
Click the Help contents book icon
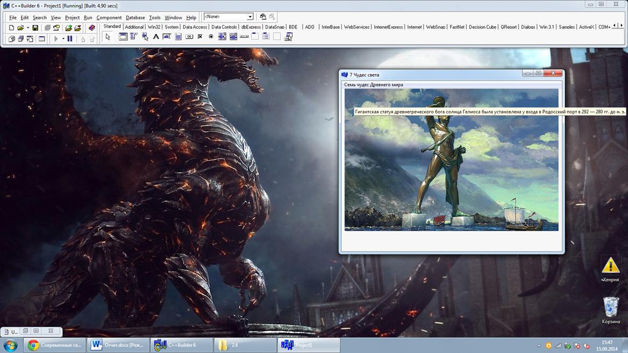pyautogui.click(x=91, y=28)
